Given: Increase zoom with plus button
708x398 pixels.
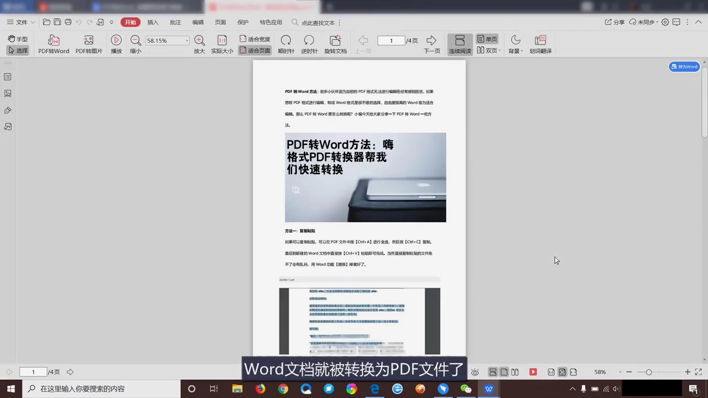Looking at the screenshot, I should (x=688, y=372).
